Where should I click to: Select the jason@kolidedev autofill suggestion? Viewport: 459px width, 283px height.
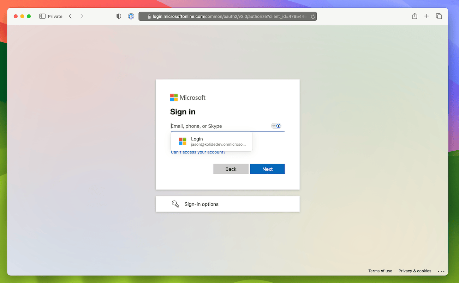click(x=212, y=141)
